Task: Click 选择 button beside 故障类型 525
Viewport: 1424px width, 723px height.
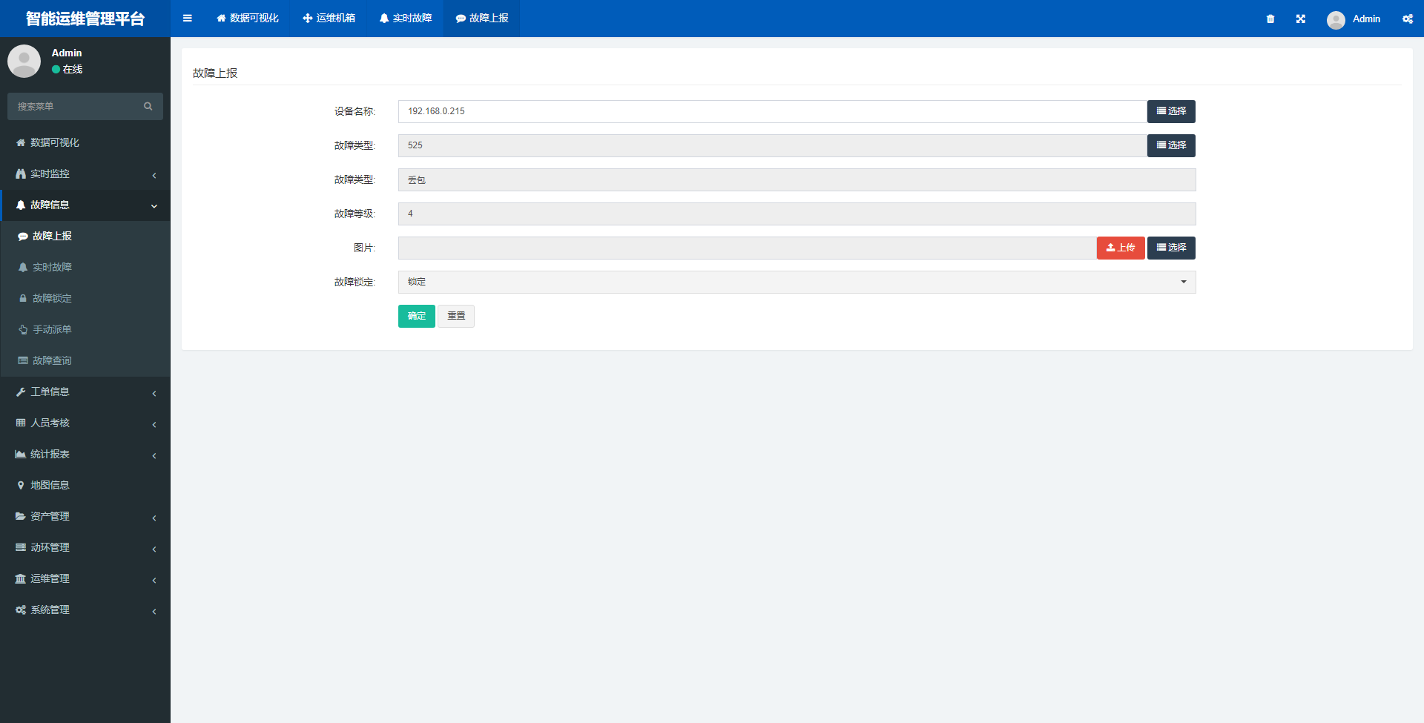Action: click(x=1171, y=145)
